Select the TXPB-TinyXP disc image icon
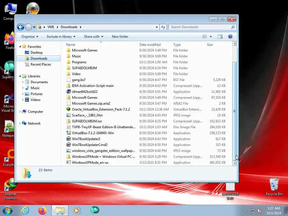 (x=69, y=127)
